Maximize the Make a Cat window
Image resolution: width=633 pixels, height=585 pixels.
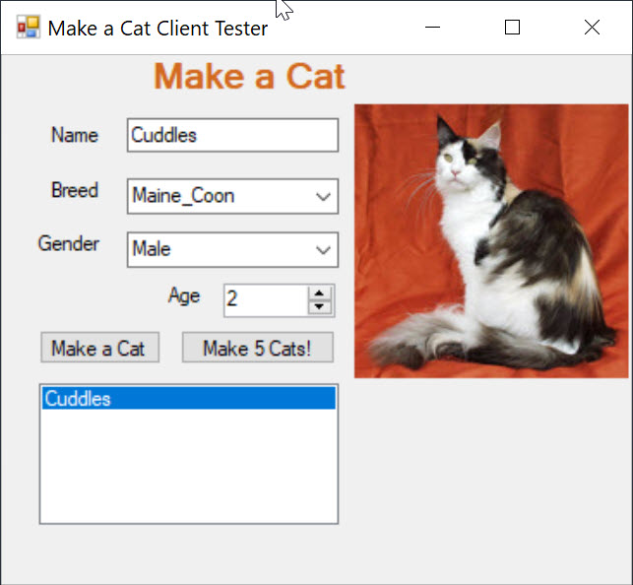(x=512, y=28)
